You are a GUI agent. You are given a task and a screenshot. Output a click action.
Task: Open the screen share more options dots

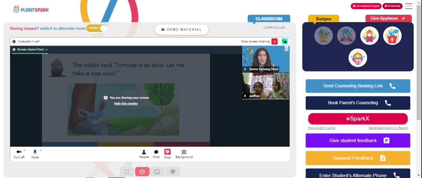pyautogui.click(x=46, y=49)
